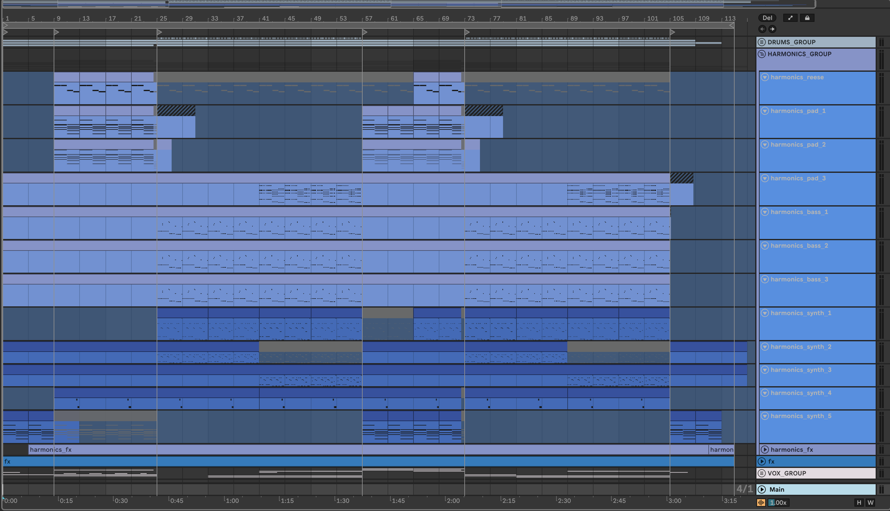Image resolution: width=890 pixels, height=511 pixels.
Task: Unfold the DRUMS_GROUP track group
Action: (x=761, y=42)
